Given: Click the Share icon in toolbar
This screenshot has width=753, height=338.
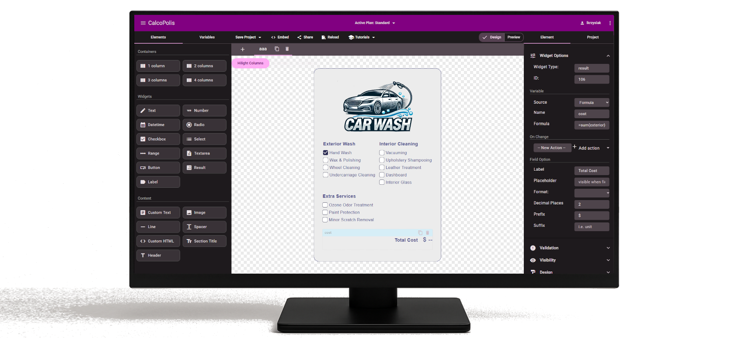Looking at the screenshot, I should point(300,37).
